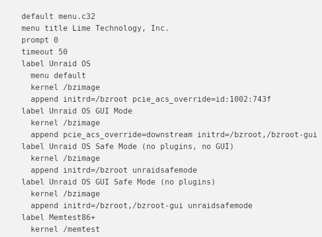Click the 'label Unraid OS GUI Mode' line
Screen dimensions: 322x237
click(77, 111)
